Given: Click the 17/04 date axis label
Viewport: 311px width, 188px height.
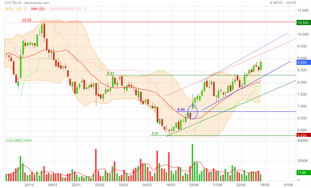Looking at the screenshot, I should tap(217, 185).
